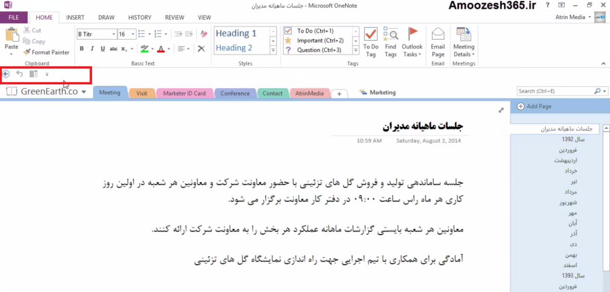Click the Dock to Desktop icon
The height and width of the screenshot is (292, 610).
[34, 74]
